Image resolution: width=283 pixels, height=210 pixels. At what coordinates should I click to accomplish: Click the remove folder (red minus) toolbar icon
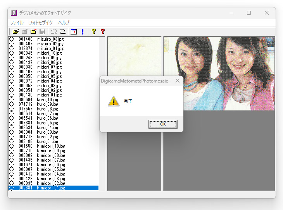33,31
